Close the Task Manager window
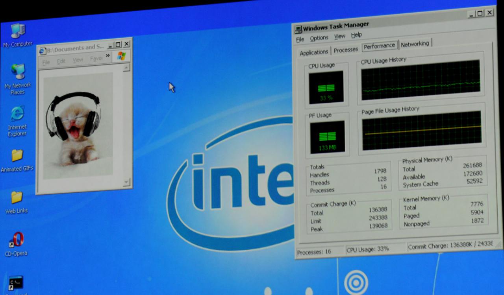Viewport: 504px width, 295px height. coord(489,13)
